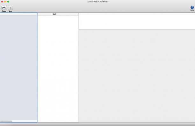The image size is (195, 126).
Task: Minimize the window with the yellow button
Action: point(5,2)
